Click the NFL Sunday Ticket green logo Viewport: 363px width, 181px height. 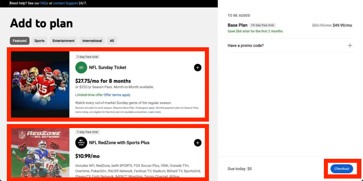pos(81,67)
